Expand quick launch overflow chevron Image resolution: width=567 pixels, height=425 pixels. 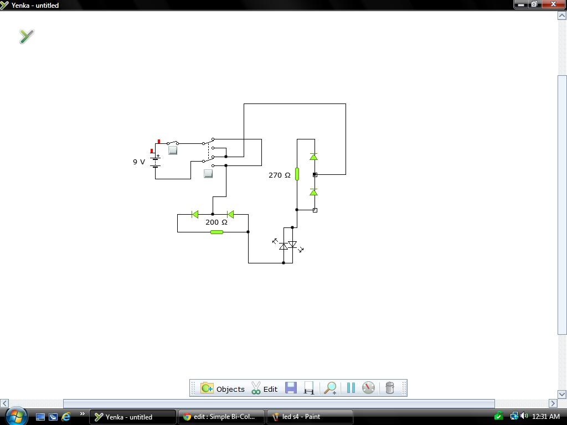(x=82, y=414)
